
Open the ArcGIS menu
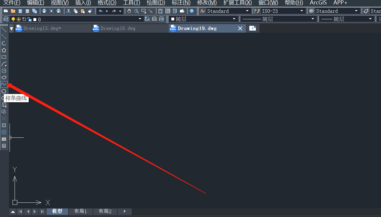[318, 3]
